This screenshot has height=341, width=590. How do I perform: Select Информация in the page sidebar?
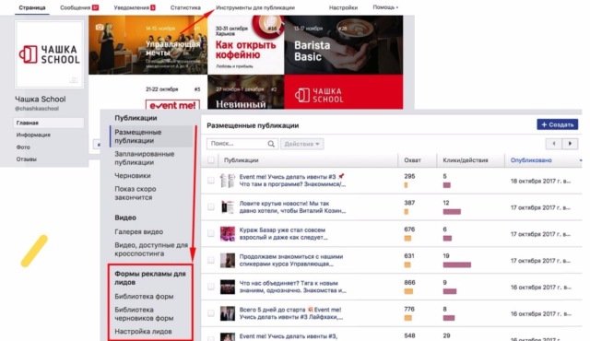coord(33,135)
